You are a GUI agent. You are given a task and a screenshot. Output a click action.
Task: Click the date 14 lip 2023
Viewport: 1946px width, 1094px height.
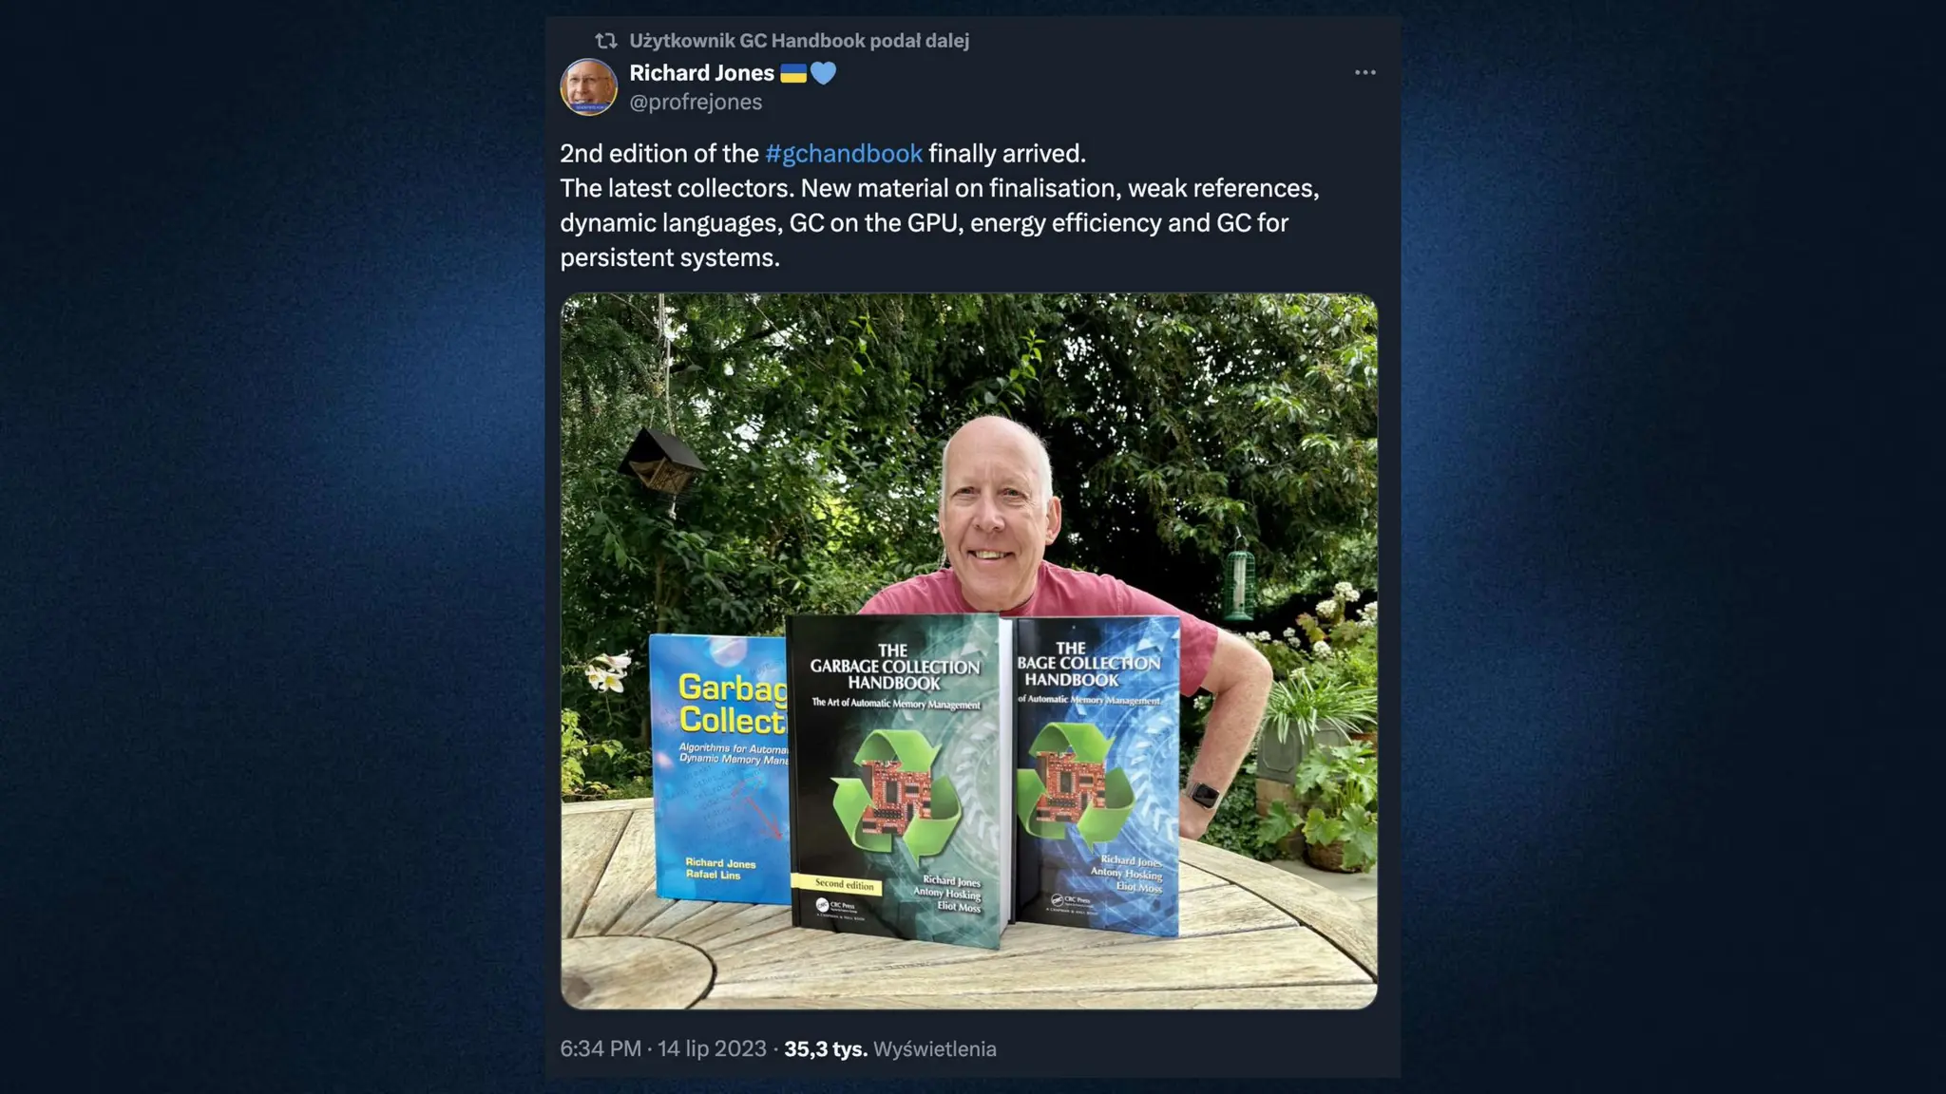[x=712, y=1048]
